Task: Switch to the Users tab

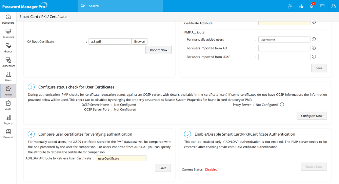Action: (8, 76)
